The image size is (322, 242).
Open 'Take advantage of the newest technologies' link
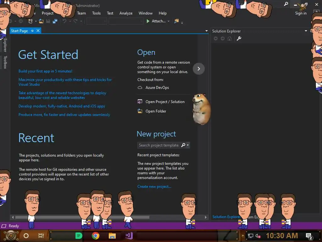click(63, 95)
